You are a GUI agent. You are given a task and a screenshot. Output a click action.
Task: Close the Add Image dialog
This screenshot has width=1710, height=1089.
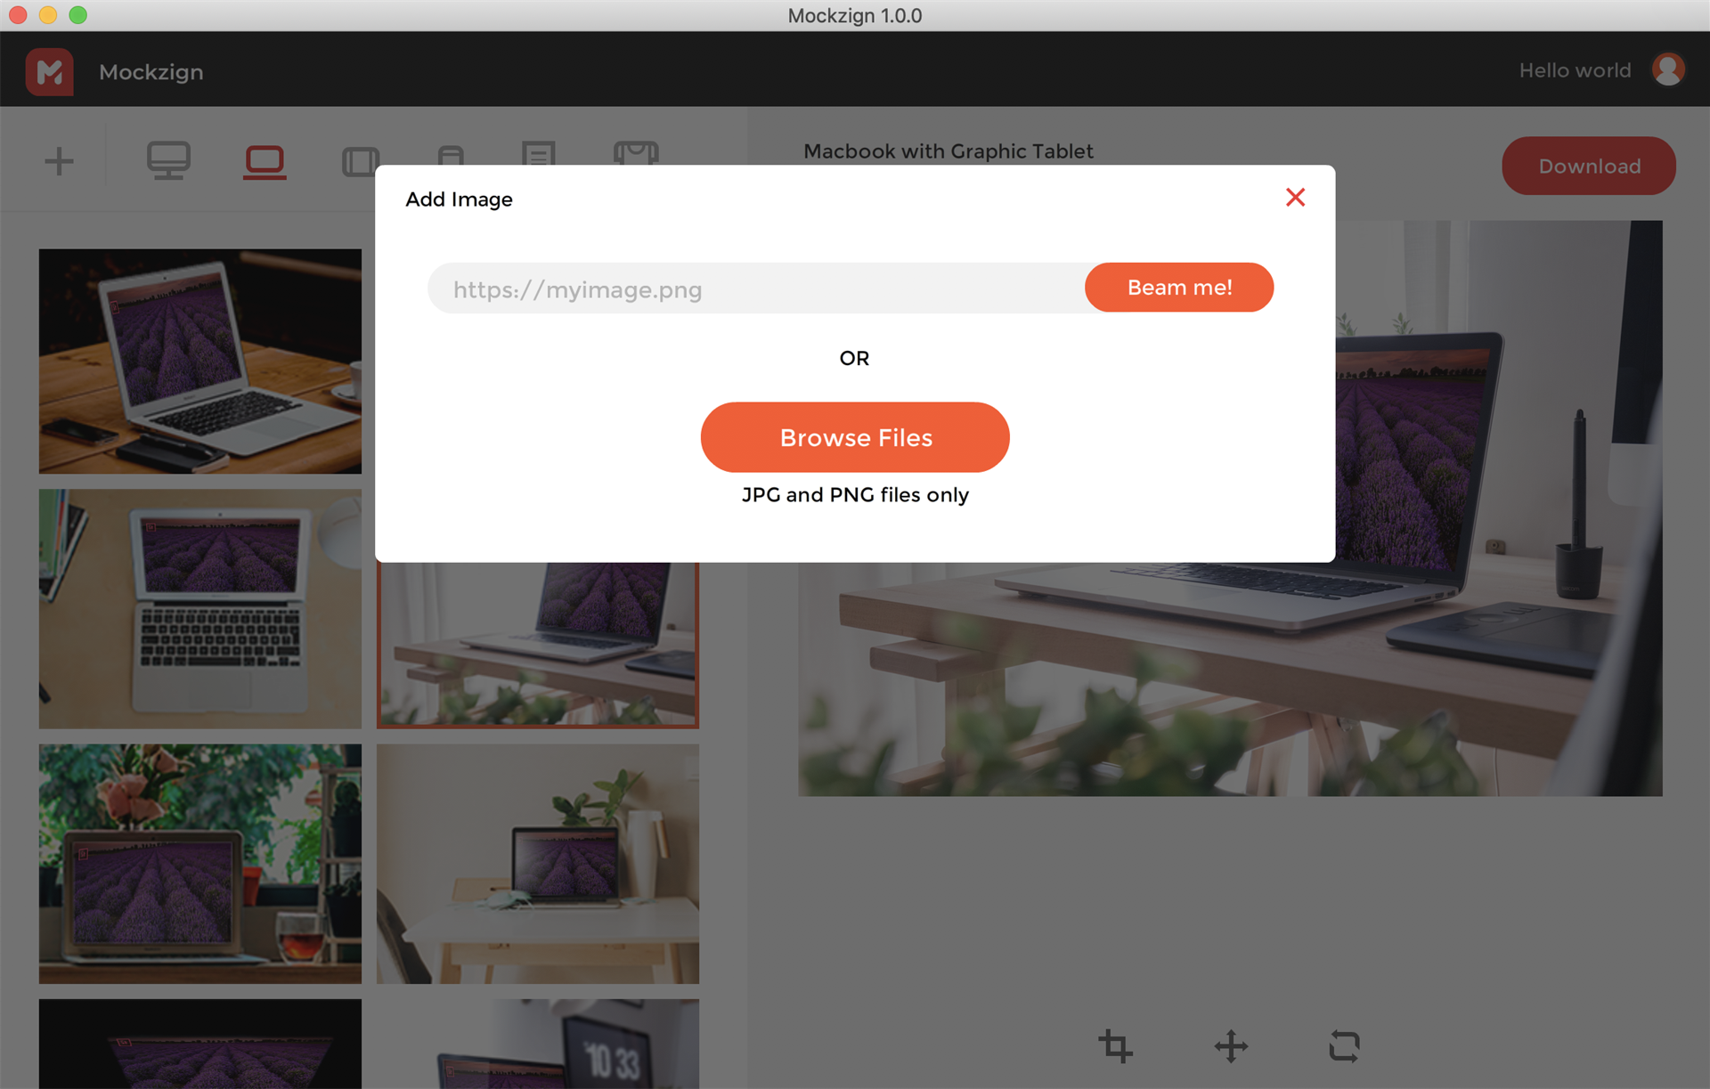coord(1295,197)
